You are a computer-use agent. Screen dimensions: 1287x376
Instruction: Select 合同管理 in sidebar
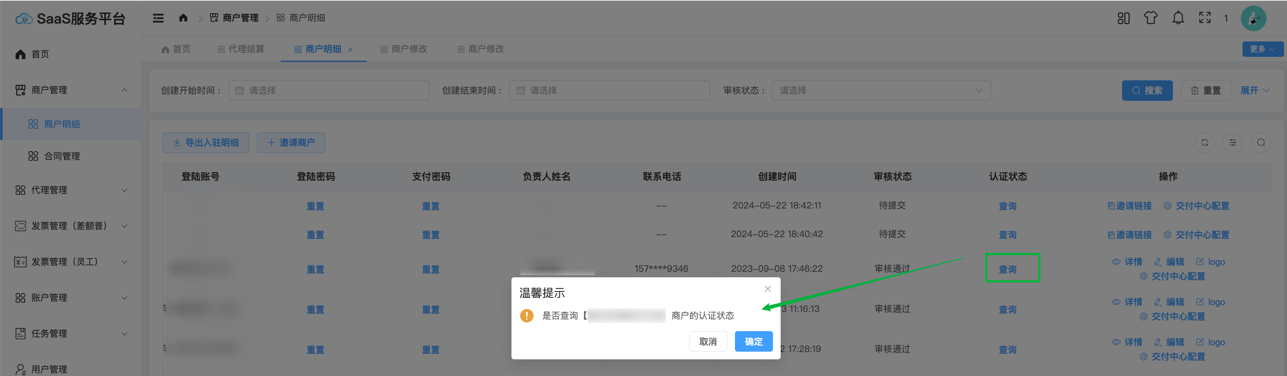(62, 156)
